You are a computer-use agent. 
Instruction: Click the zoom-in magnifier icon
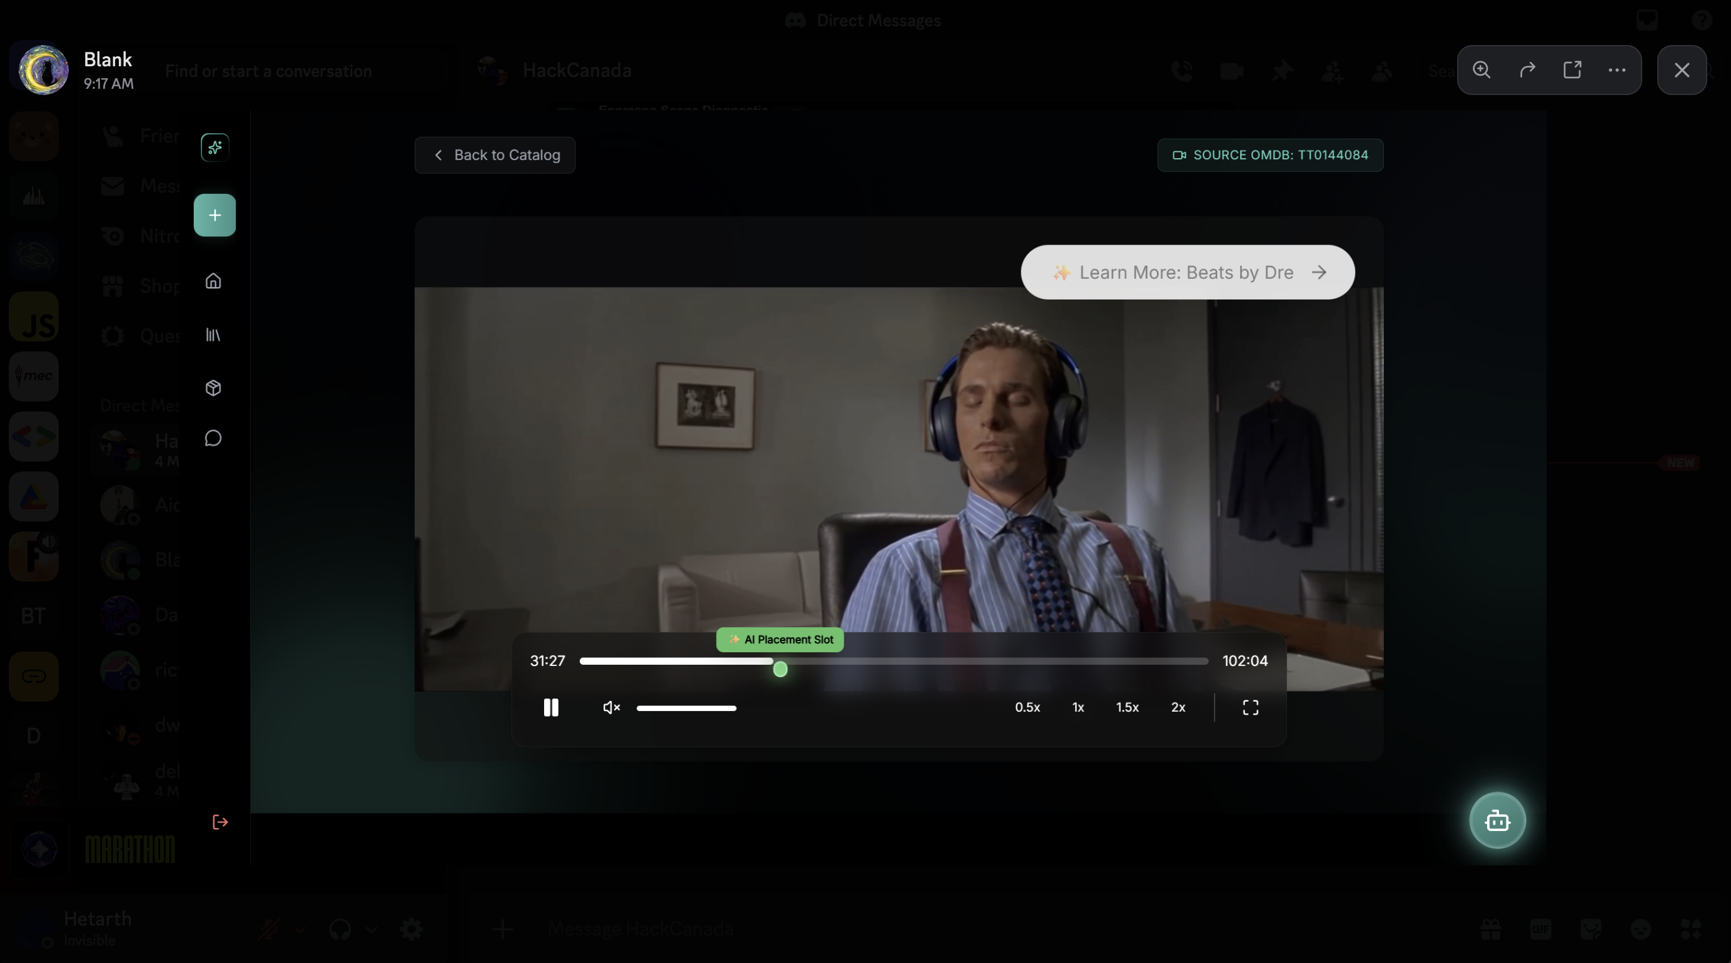click(1481, 70)
